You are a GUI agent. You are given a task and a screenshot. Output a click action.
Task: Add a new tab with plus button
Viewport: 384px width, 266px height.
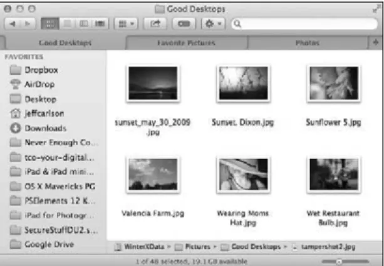click(x=376, y=43)
